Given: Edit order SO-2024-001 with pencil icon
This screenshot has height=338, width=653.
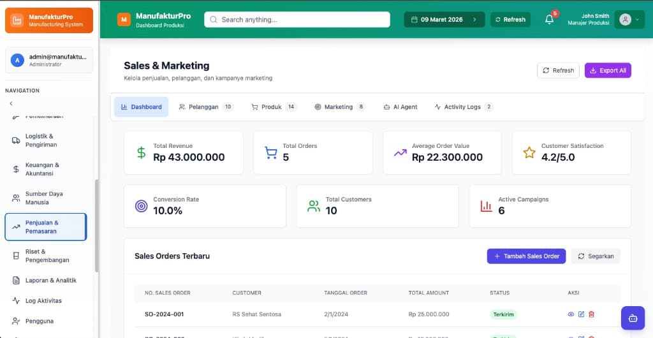Looking at the screenshot, I should [x=581, y=314].
